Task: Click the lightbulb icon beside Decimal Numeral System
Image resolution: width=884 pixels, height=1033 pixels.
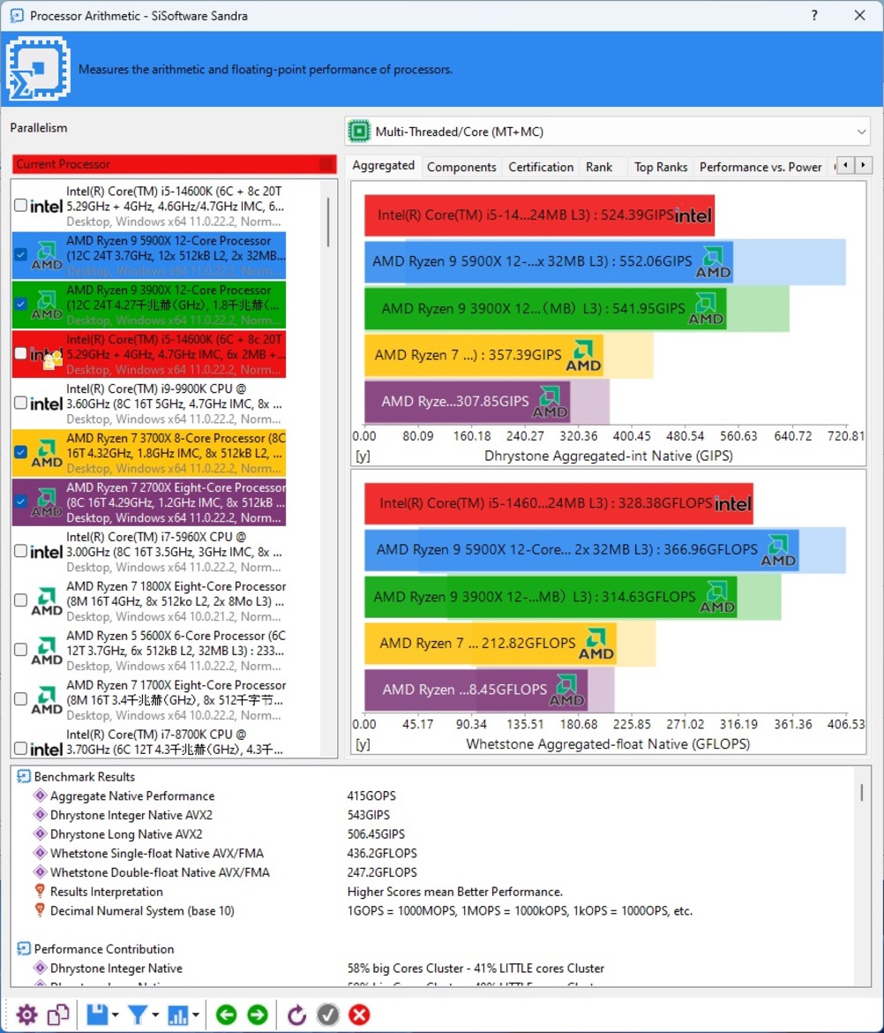Action: pos(41,910)
